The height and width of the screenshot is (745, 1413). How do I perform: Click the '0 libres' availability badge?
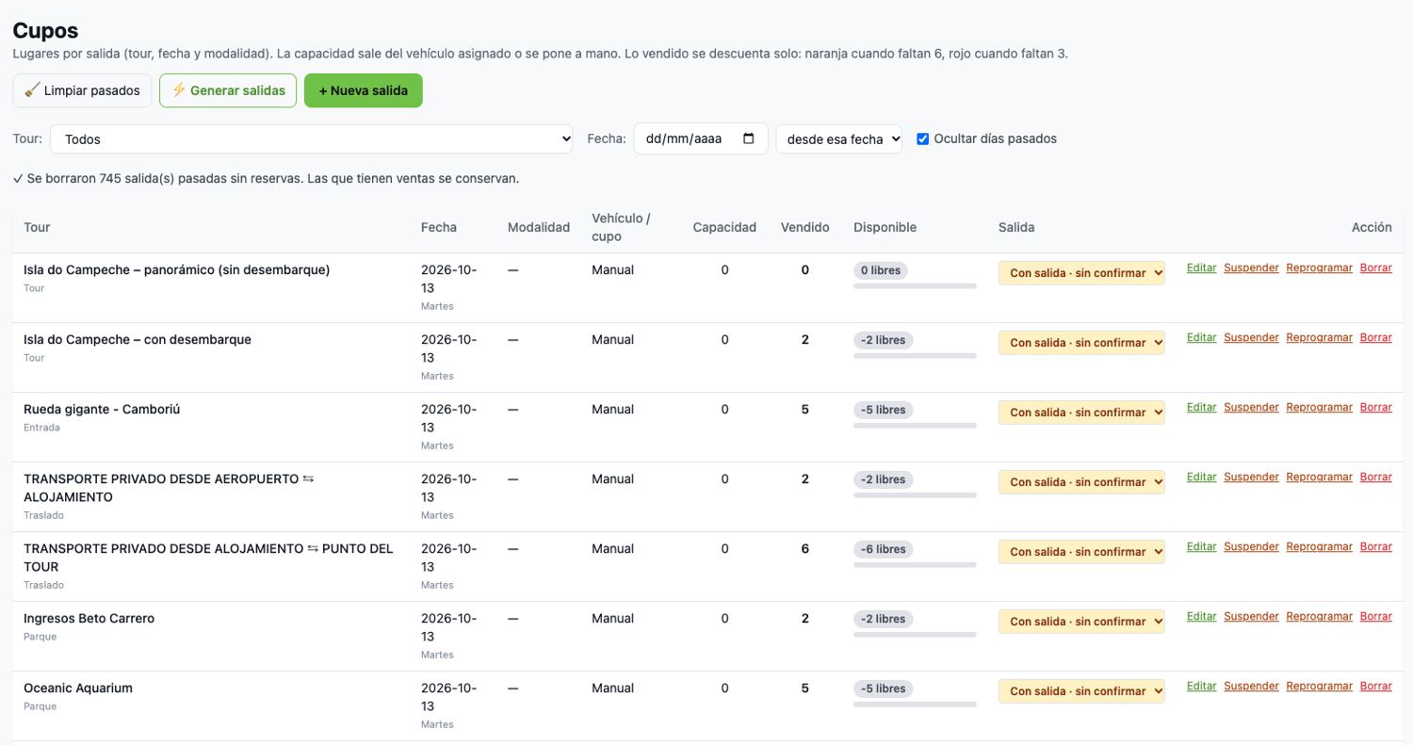[x=881, y=270]
